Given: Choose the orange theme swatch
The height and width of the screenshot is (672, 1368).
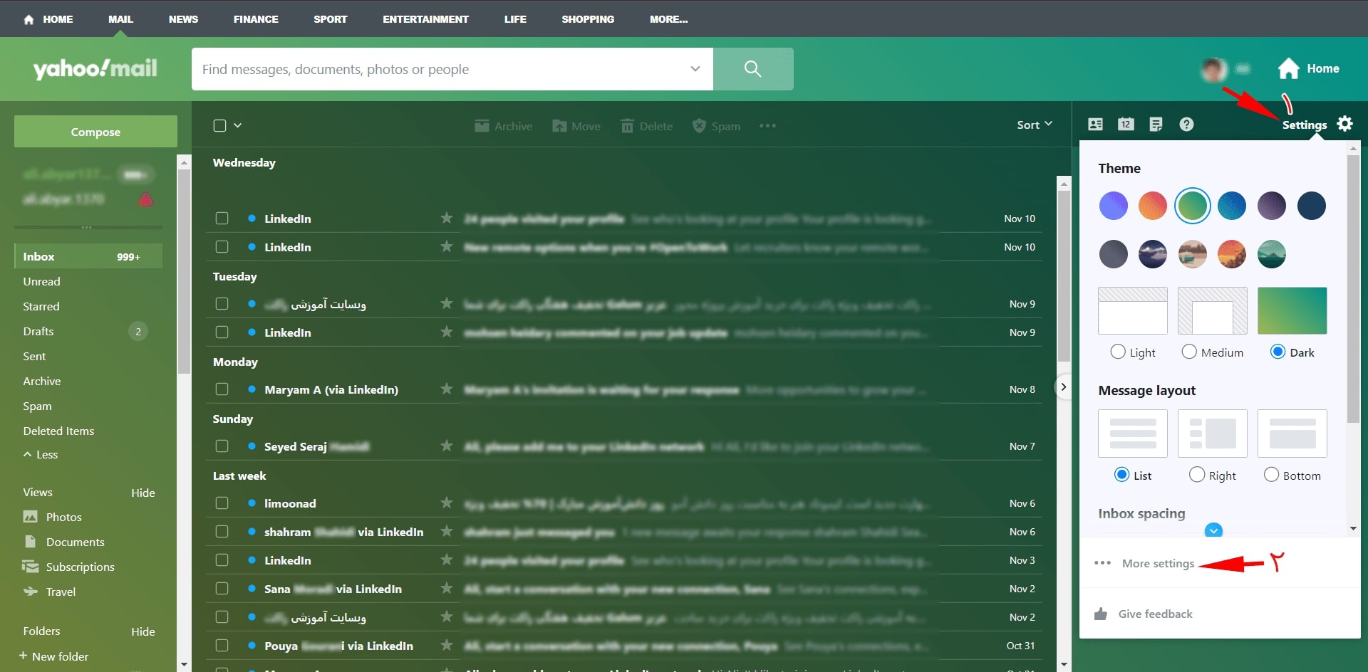Looking at the screenshot, I should pos(1152,206).
